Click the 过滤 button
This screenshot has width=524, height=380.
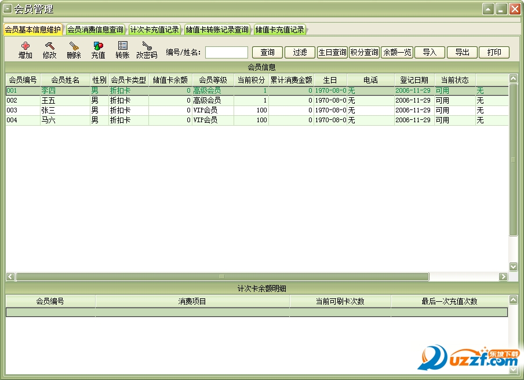(300, 53)
